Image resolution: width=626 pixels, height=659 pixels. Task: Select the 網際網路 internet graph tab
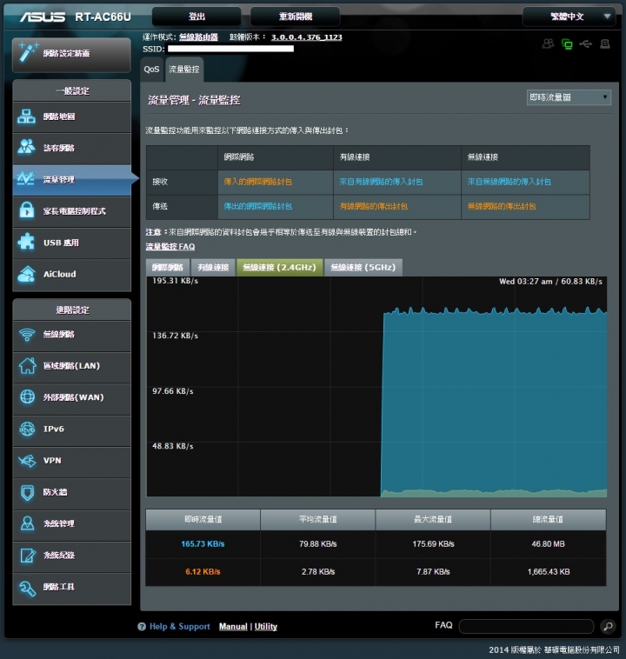(x=168, y=267)
